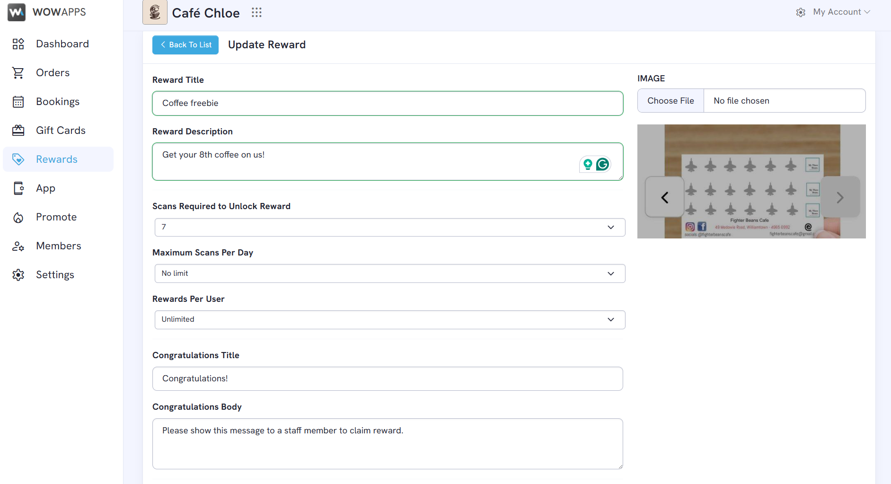Open the Dashboard icon in the sidebar

pos(18,44)
